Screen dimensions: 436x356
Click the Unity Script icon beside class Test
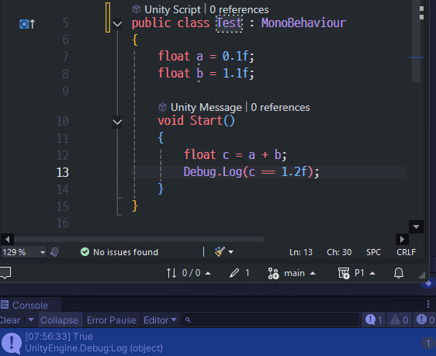[x=137, y=9]
